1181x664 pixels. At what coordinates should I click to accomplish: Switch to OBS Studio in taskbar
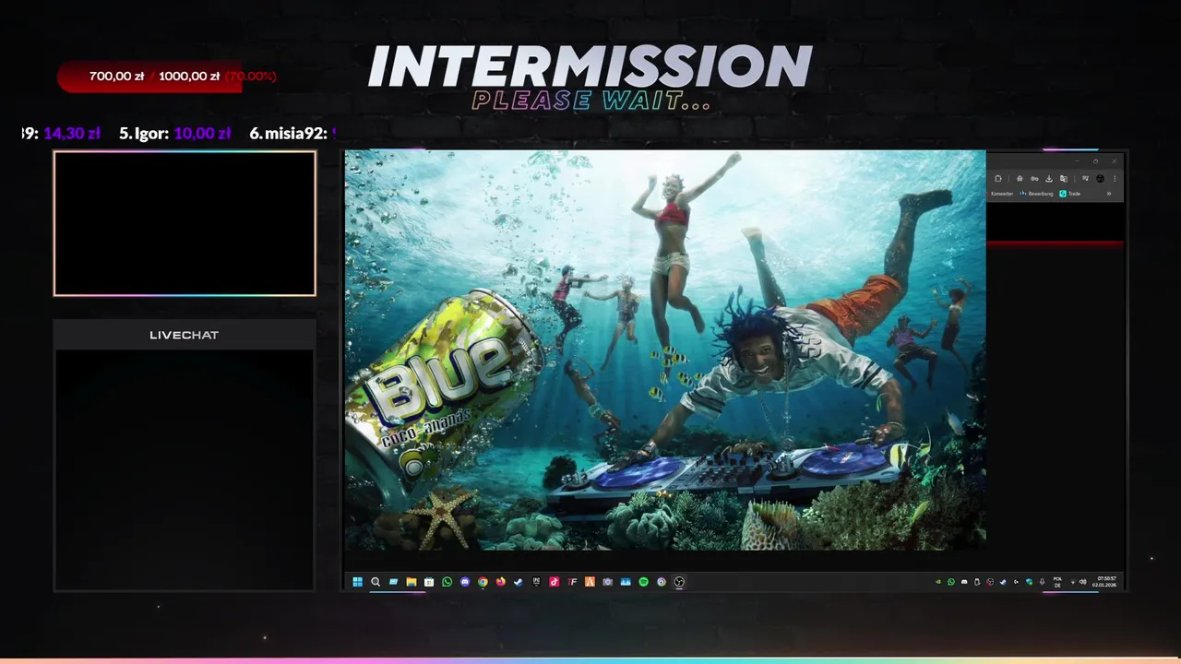[x=679, y=582]
